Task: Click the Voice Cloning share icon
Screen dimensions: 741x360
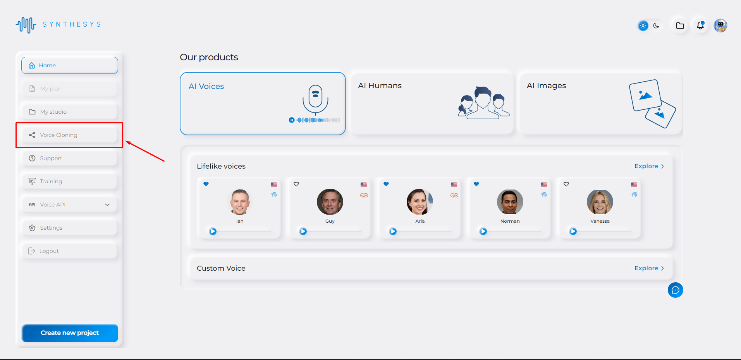Action: (x=32, y=135)
